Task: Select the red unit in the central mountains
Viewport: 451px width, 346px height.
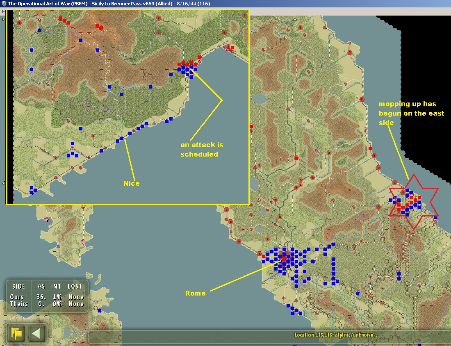Action: 296,158
